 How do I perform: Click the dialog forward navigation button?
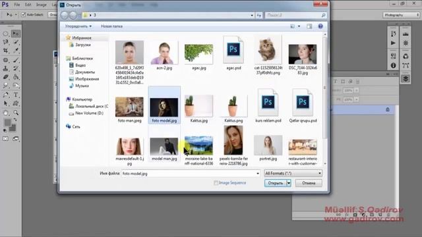pos(73,15)
